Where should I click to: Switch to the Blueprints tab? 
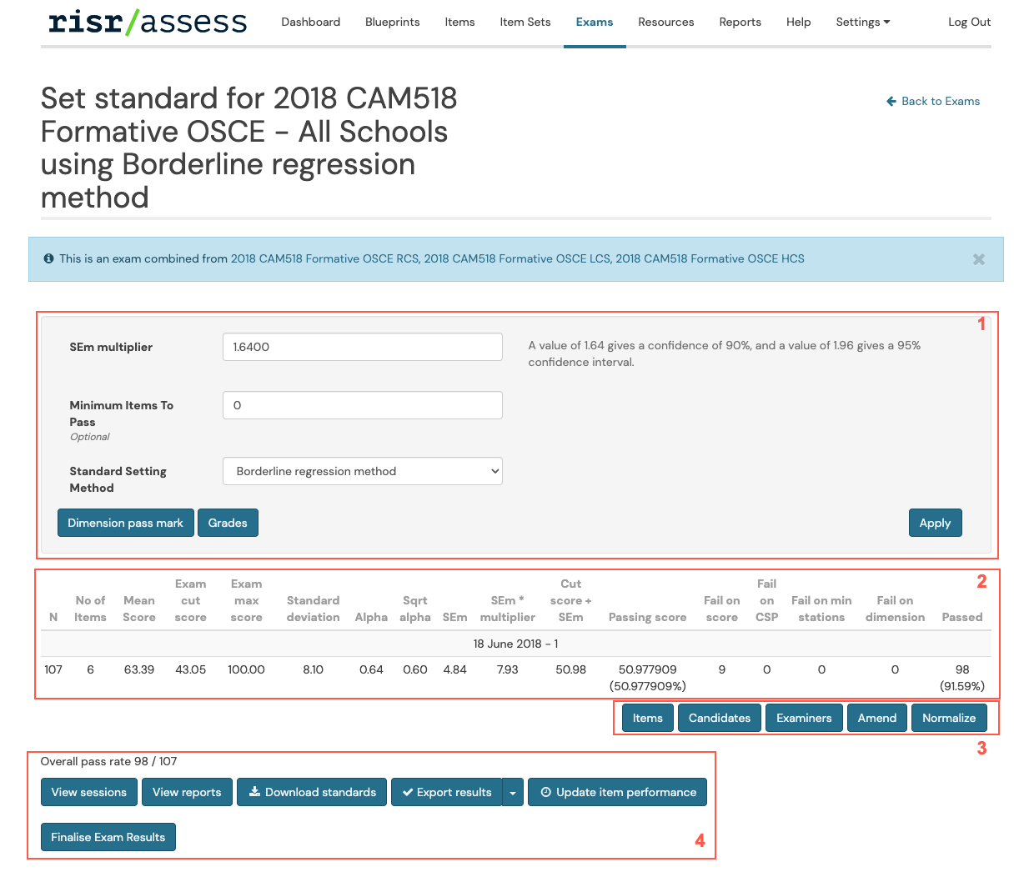tap(392, 22)
